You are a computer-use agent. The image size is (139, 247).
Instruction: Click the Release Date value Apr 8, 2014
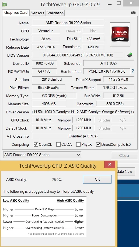click(46, 47)
